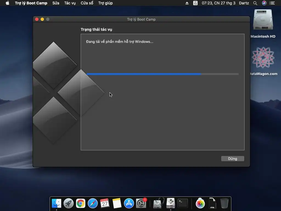This screenshot has height=211, width=281.
Task: Open the App Store from the Dock
Action: pyautogui.click(x=129, y=203)
